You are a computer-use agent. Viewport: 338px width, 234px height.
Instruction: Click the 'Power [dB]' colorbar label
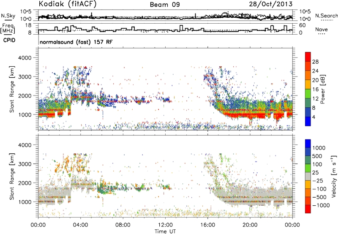(322, 89)
